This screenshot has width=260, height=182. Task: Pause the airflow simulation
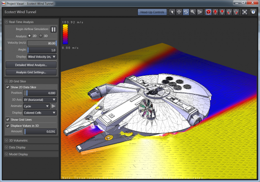tap(53, 30)
